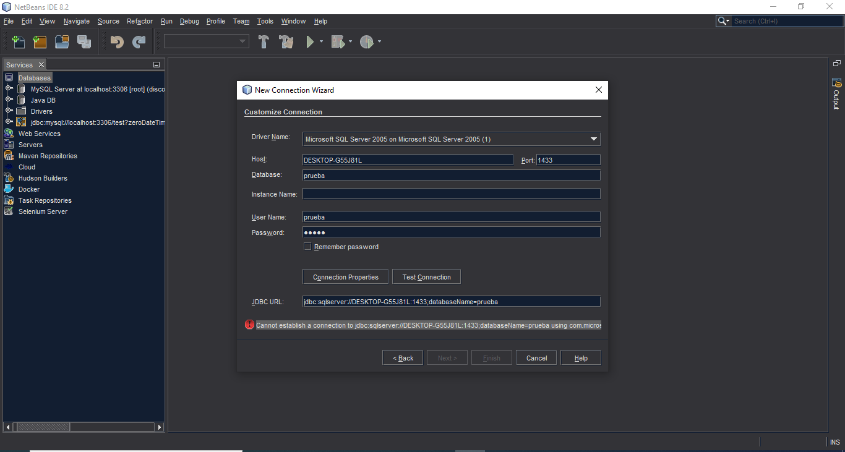
Task: Click the Search (Ctrl+I) box
Action: click(786, 21)
